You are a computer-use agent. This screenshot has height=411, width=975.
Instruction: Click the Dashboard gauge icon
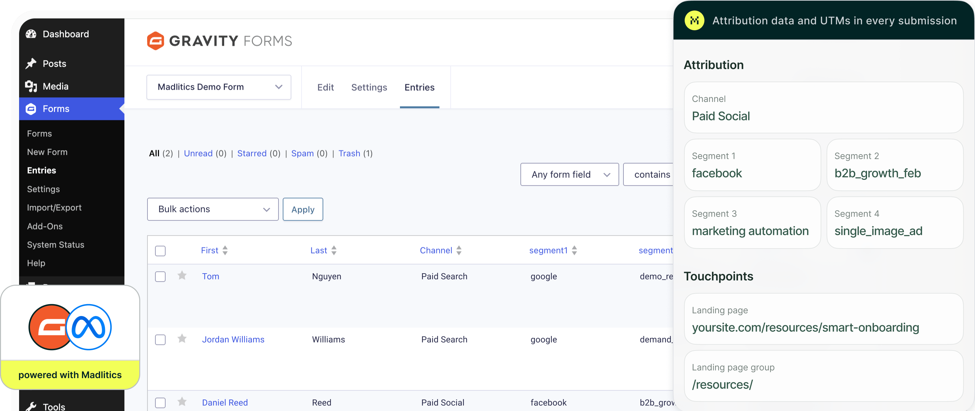tap(31, 34)
